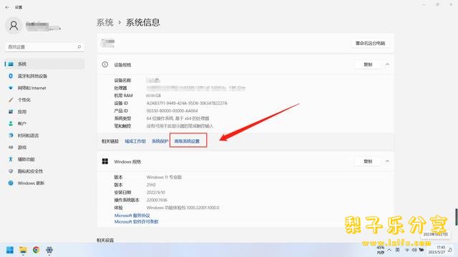Screen dimensions: 458x257
Task: Open Windows 更新 in sidebar
Action: (44, 183)
